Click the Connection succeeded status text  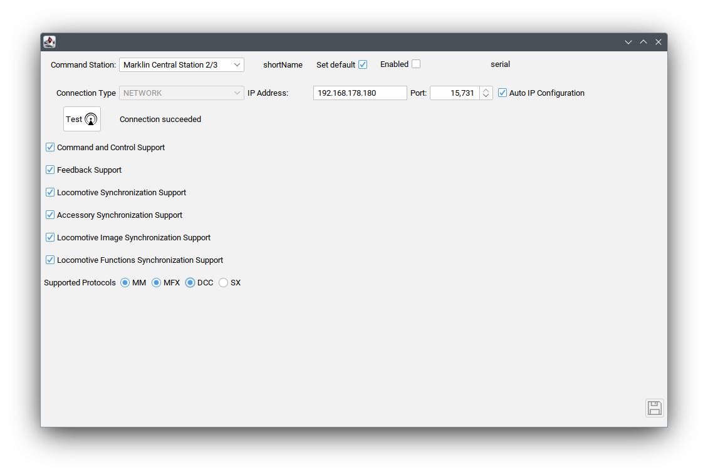160,120
